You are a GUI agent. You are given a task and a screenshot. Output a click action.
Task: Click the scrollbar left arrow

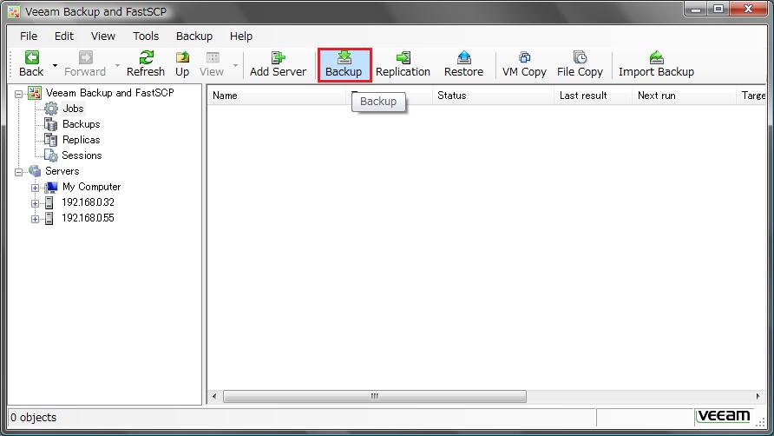tap(214, 396)
